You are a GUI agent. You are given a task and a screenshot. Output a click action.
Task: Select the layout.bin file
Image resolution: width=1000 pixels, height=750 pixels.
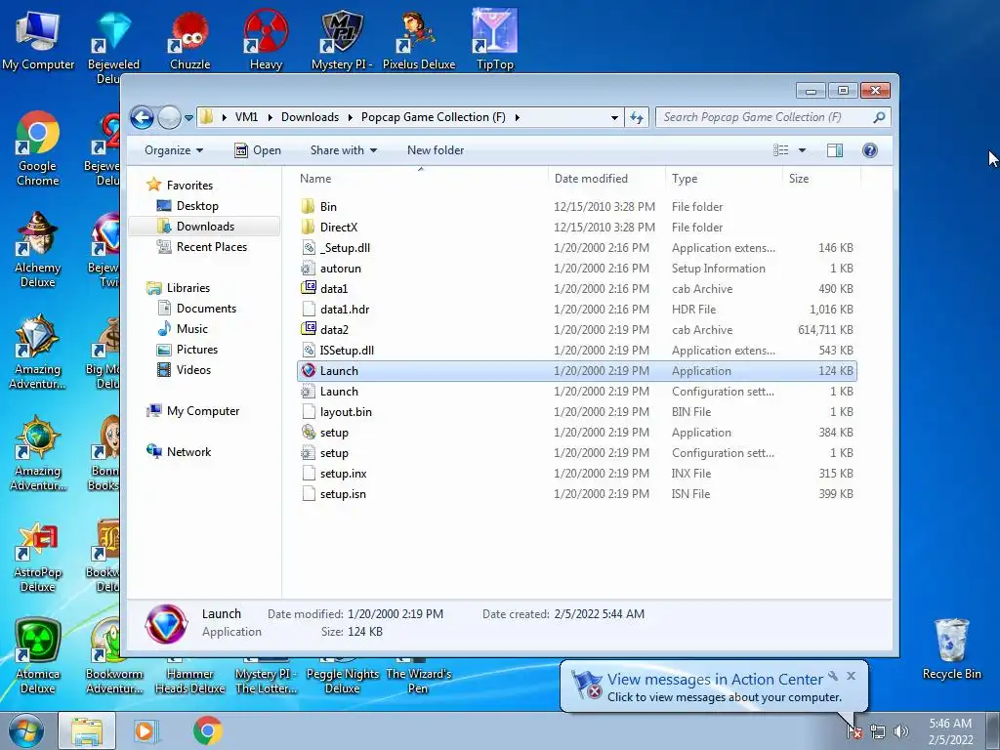576,412
